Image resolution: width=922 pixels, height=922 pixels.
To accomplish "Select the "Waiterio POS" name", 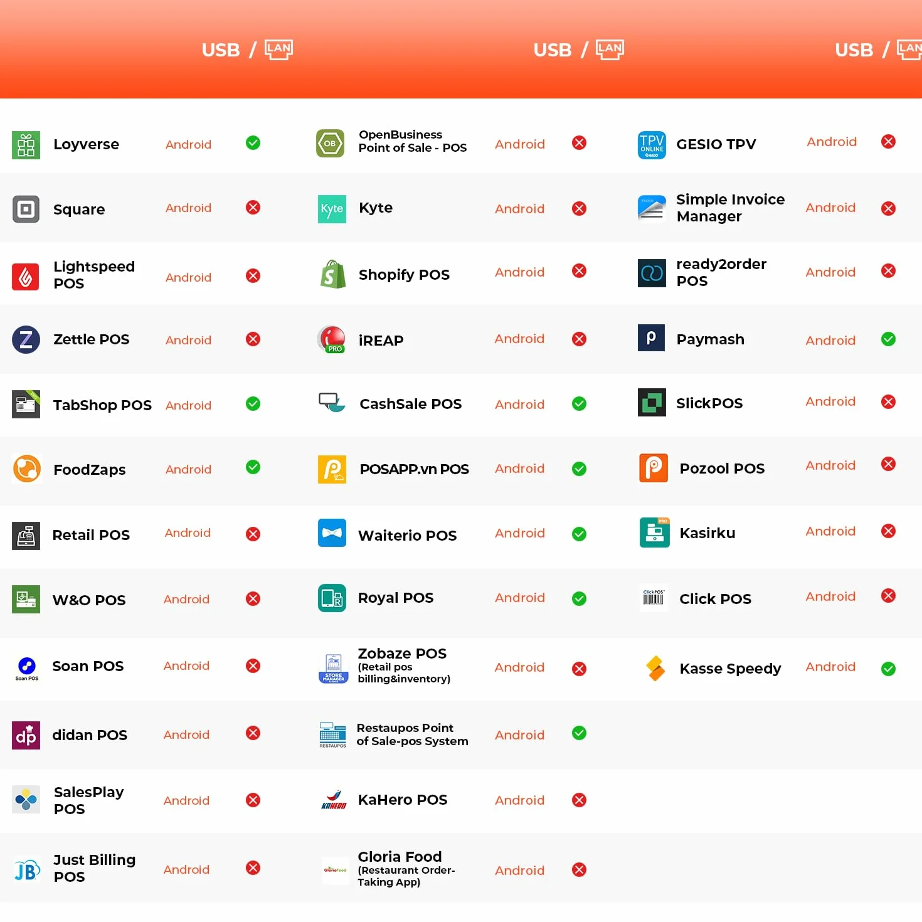I will point(407,536).
